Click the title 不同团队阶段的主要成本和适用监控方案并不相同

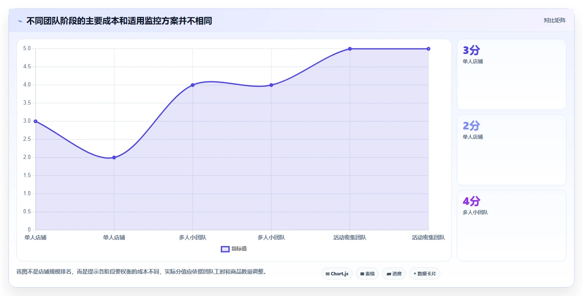click(119, 21)
